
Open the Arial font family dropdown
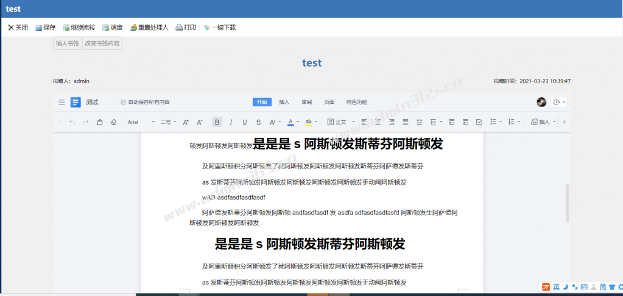141,122
